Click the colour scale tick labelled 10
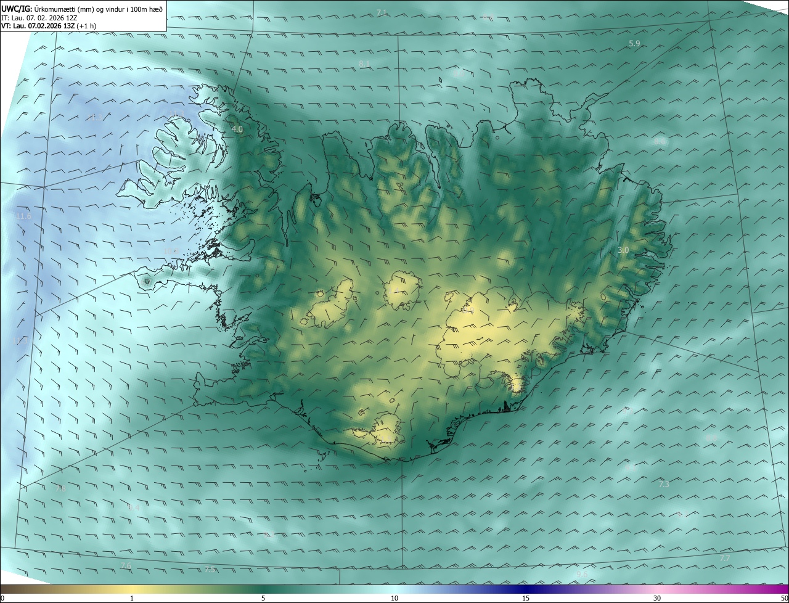This screenshot has width=789, height=603. click(x=394, y=599)
